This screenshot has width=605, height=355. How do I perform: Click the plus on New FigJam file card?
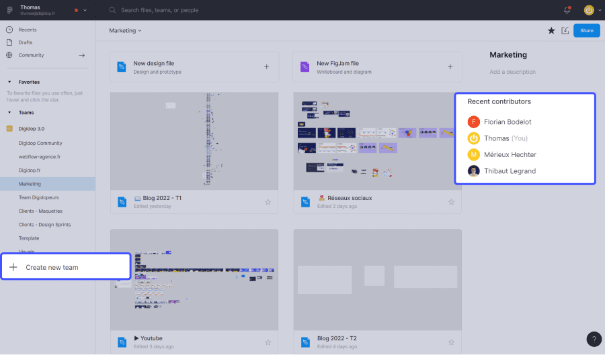(450, 67)
